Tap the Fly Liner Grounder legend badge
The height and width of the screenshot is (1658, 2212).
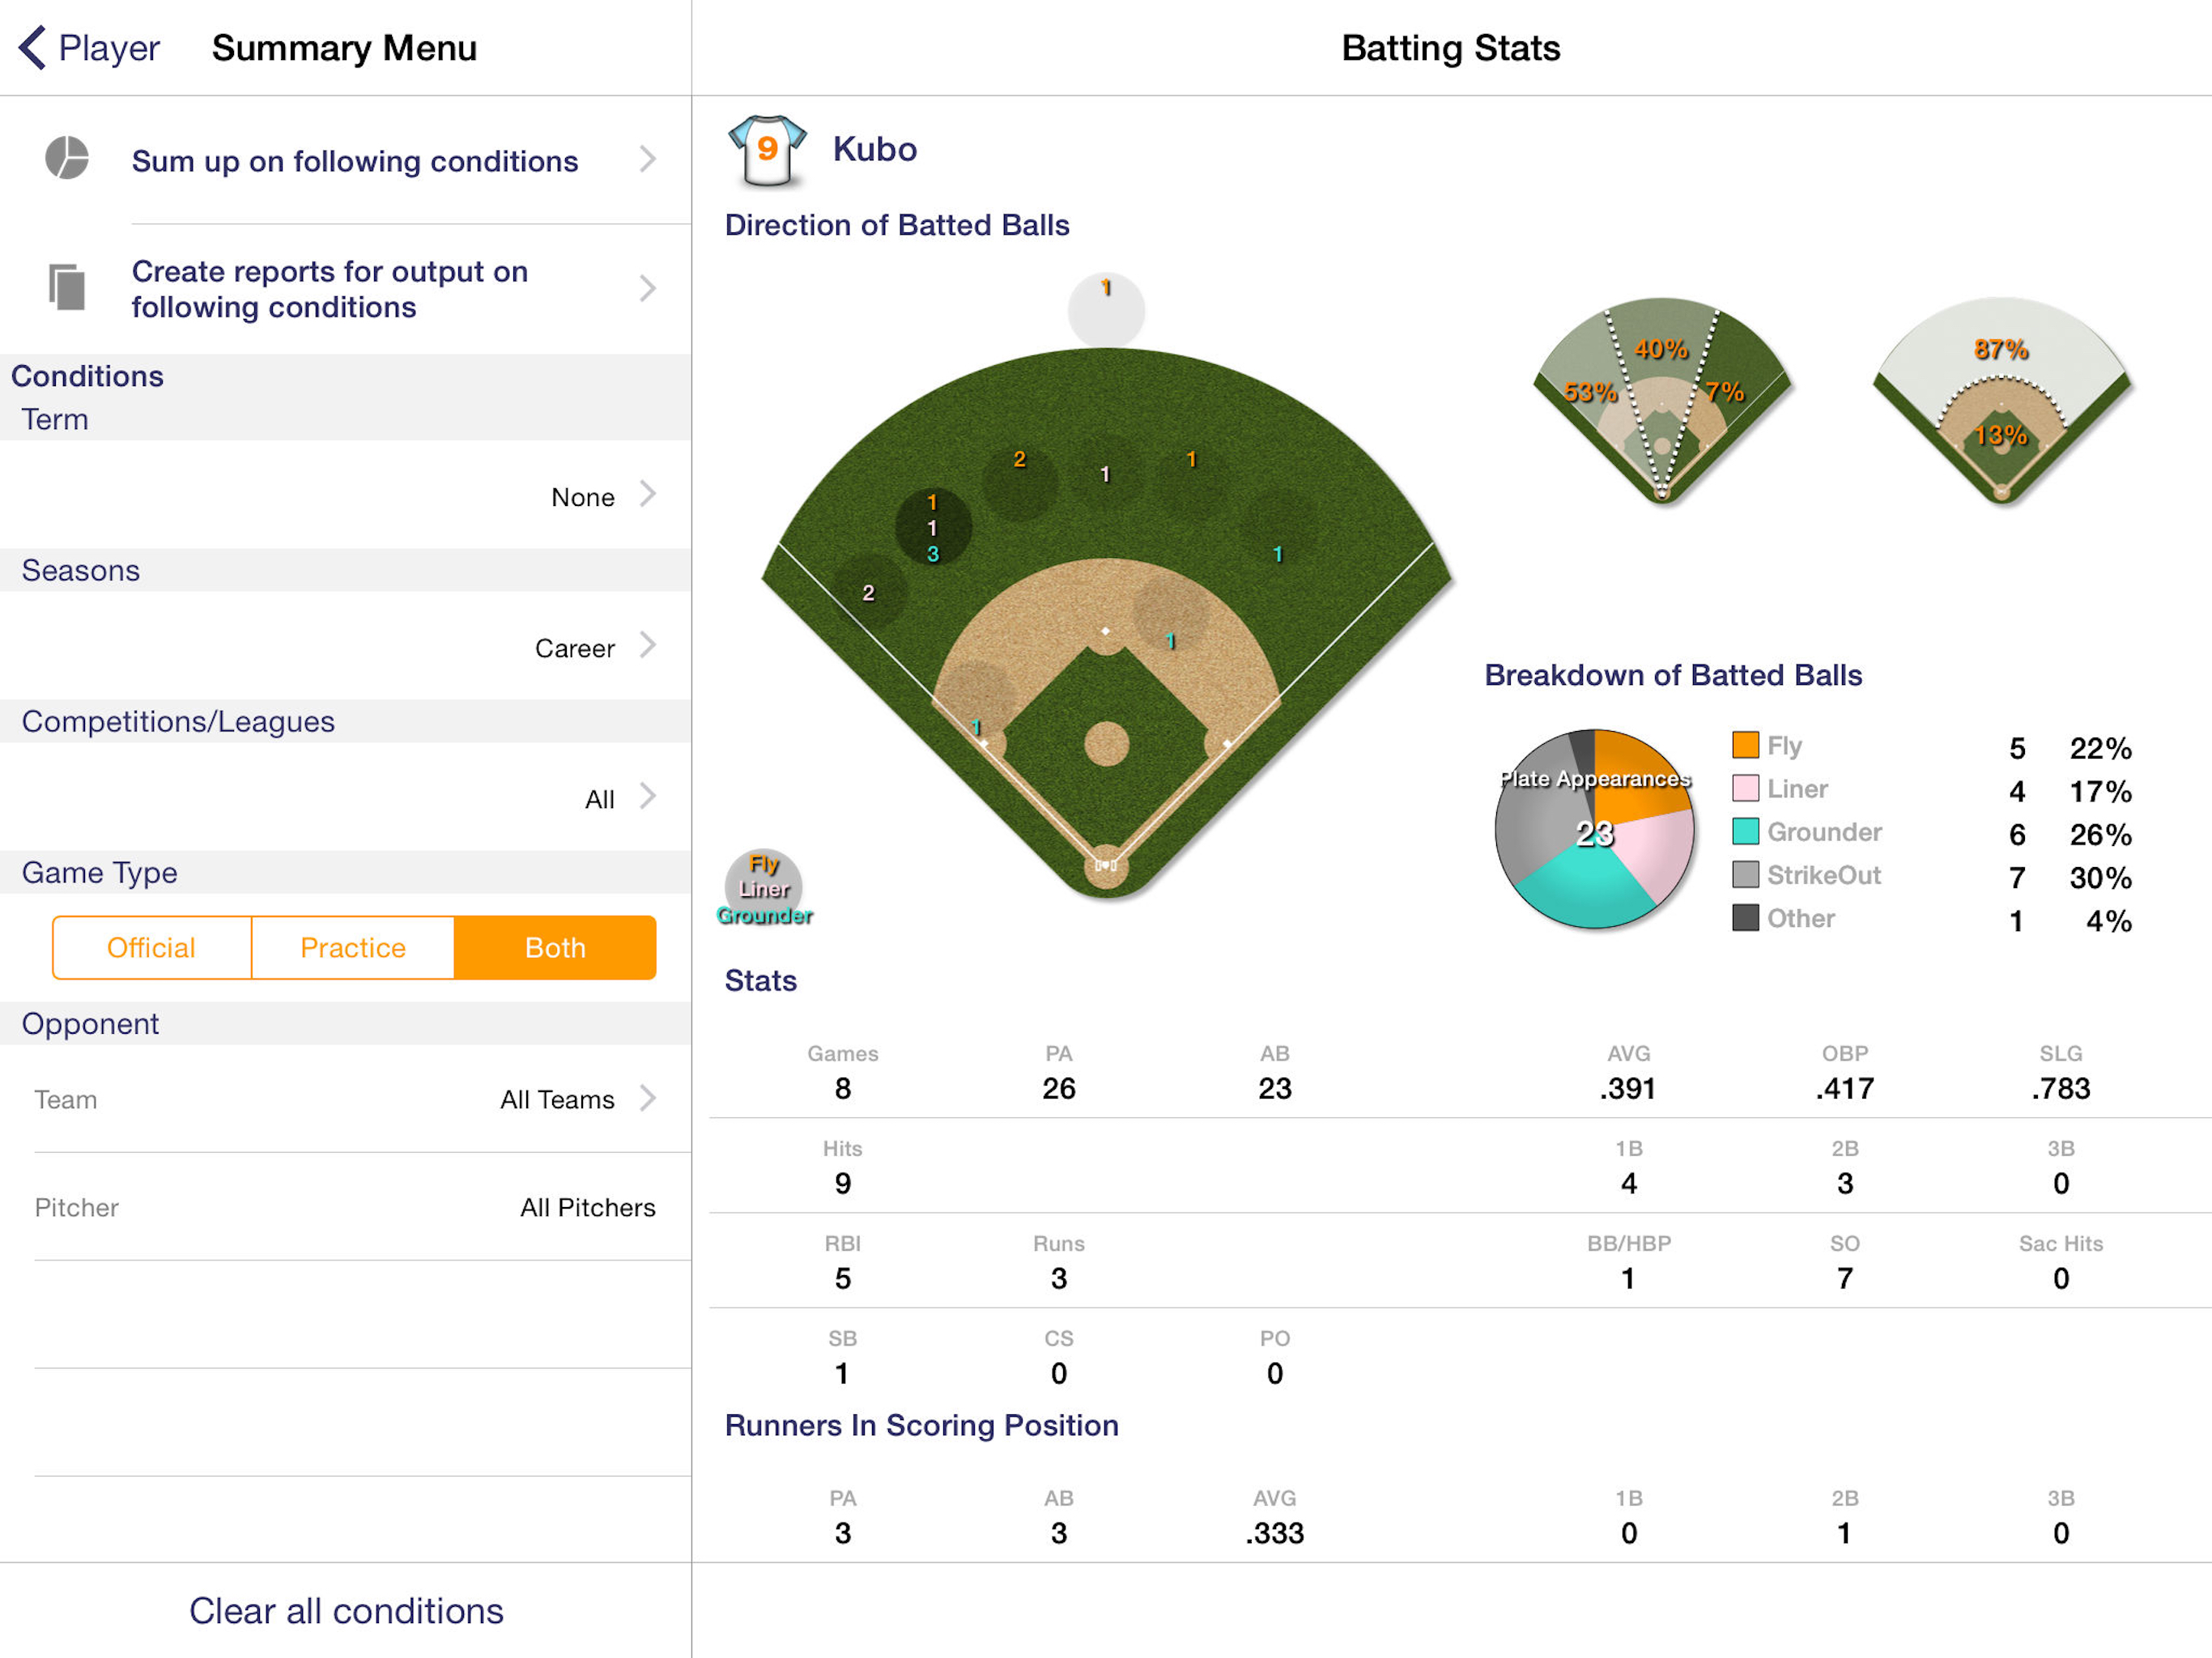pos(764,889)
